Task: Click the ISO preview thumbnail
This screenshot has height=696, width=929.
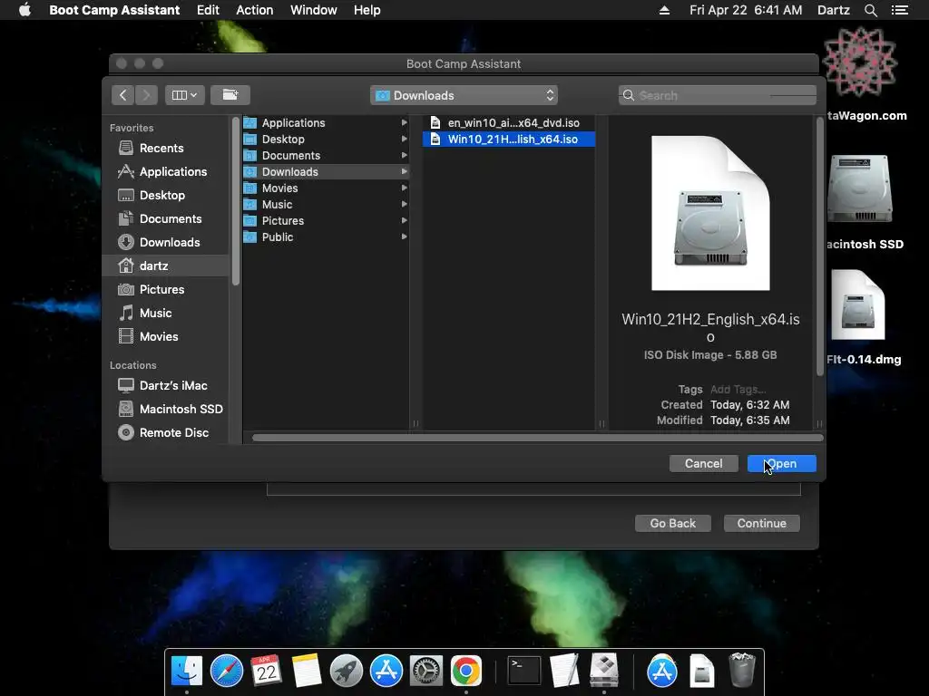Action: click(710, 213)
